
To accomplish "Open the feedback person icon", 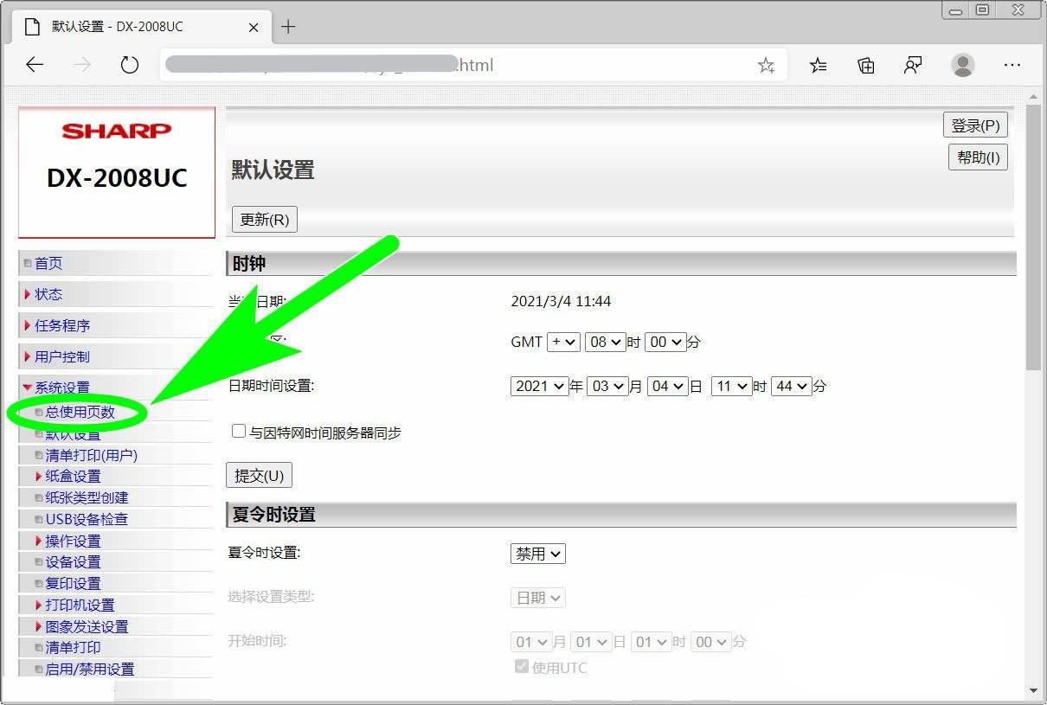I will click(x=913, y=65).
